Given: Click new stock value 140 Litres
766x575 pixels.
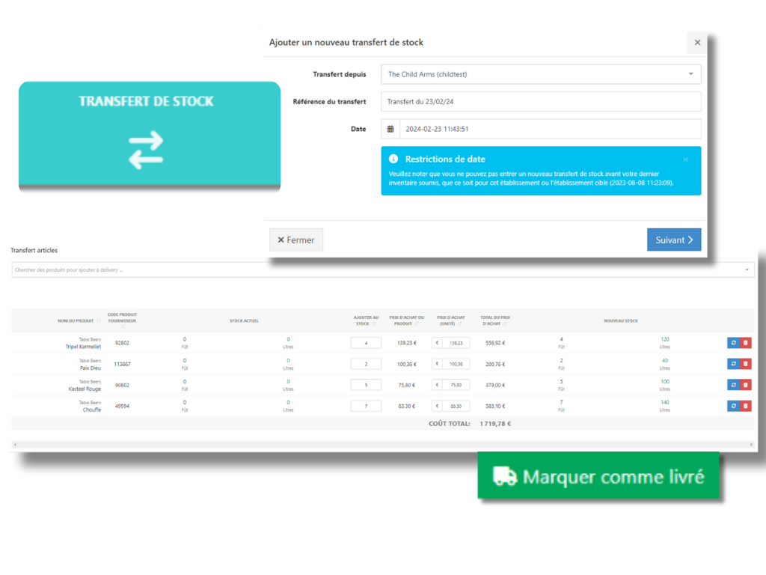Looking at the screenshot, I should pyautogui.click(x=665, y=406).
